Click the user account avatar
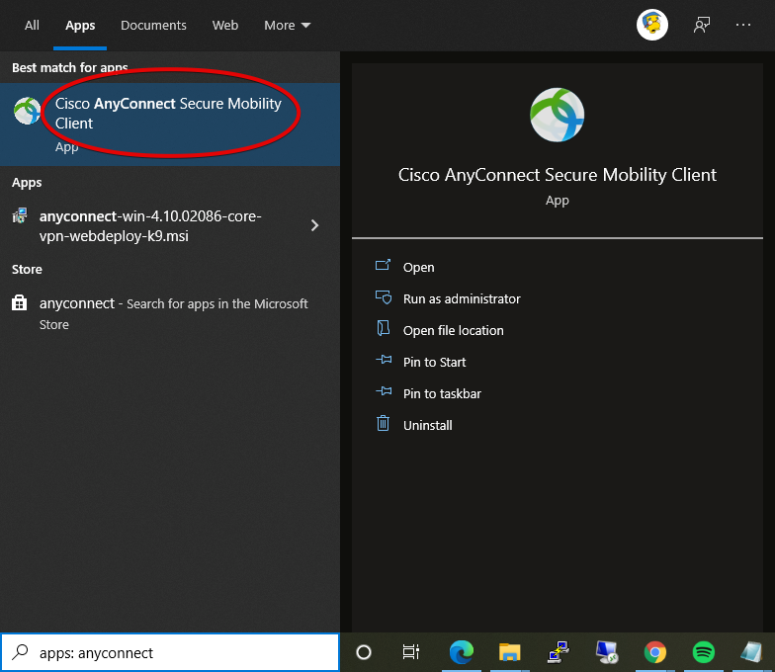The image size is (775, 672). coord(651,26)
